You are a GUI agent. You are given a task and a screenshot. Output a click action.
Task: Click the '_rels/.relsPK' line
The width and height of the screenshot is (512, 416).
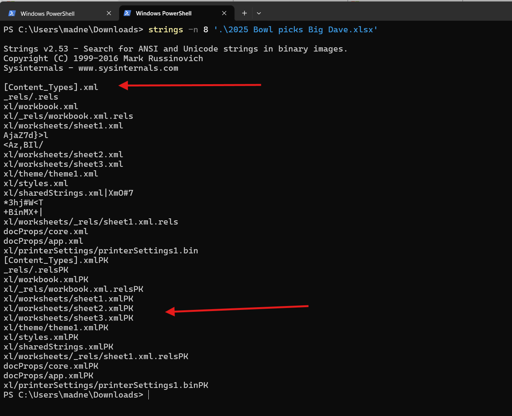[x=36, y=270]
